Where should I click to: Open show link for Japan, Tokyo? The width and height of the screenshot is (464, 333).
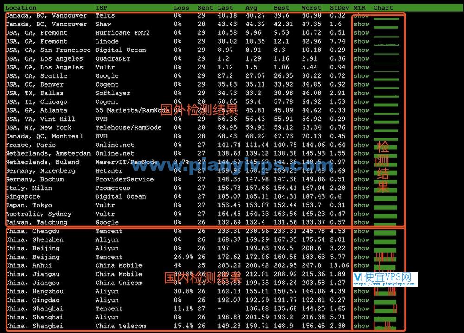click(x=361, y=205)
